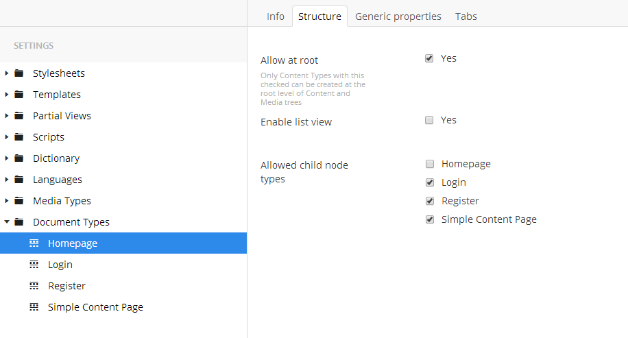
Task: Uncheck Simple Content Page child node type
Action: coord(430,219)
